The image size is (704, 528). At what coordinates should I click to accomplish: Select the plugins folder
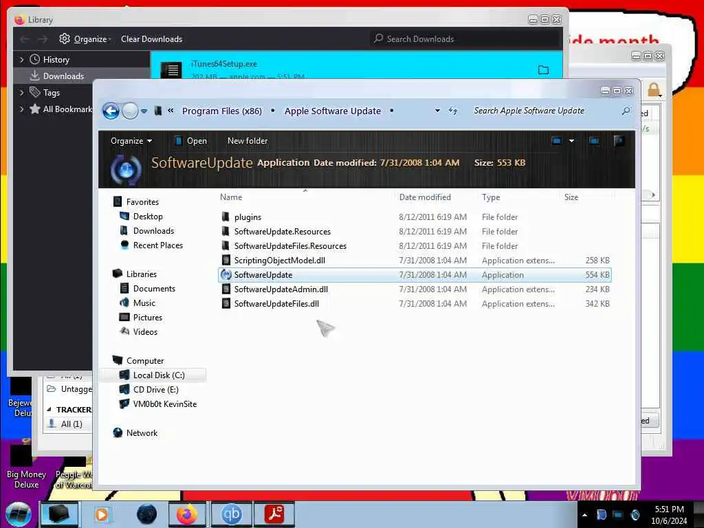tap(247, 217)
